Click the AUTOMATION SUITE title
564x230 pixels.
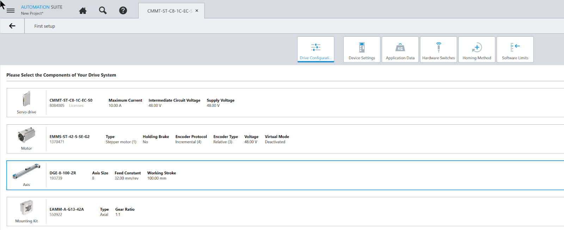(x=42, y=7)
